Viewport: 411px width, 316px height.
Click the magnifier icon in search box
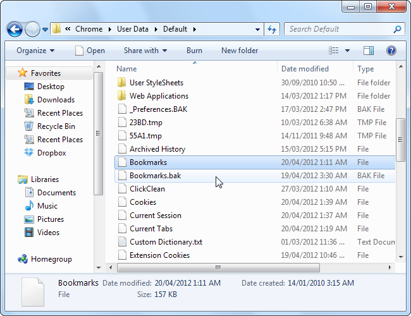pos(397,29)
